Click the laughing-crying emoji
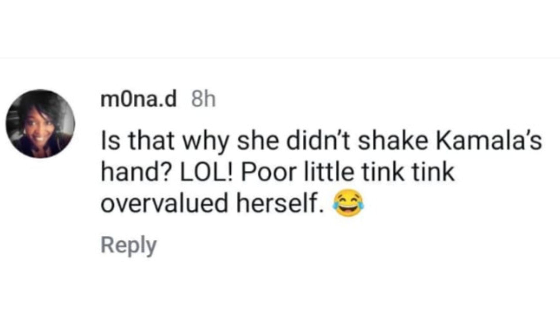 [x=348, y=204]
